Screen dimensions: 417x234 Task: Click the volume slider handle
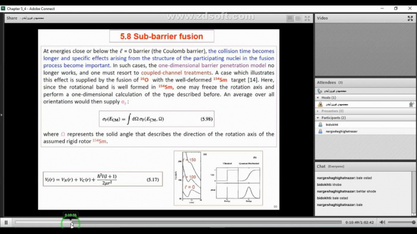point(413,222)
